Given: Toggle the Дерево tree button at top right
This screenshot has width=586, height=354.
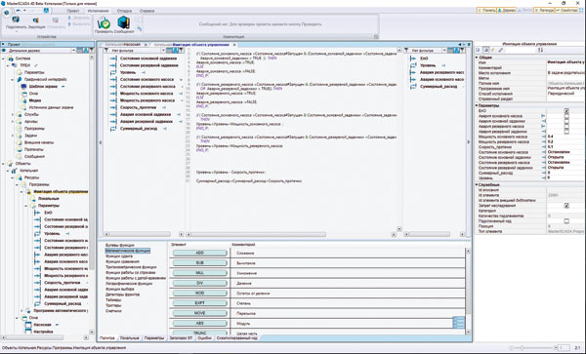Looking at the screenshot, I should click(506, 11).
